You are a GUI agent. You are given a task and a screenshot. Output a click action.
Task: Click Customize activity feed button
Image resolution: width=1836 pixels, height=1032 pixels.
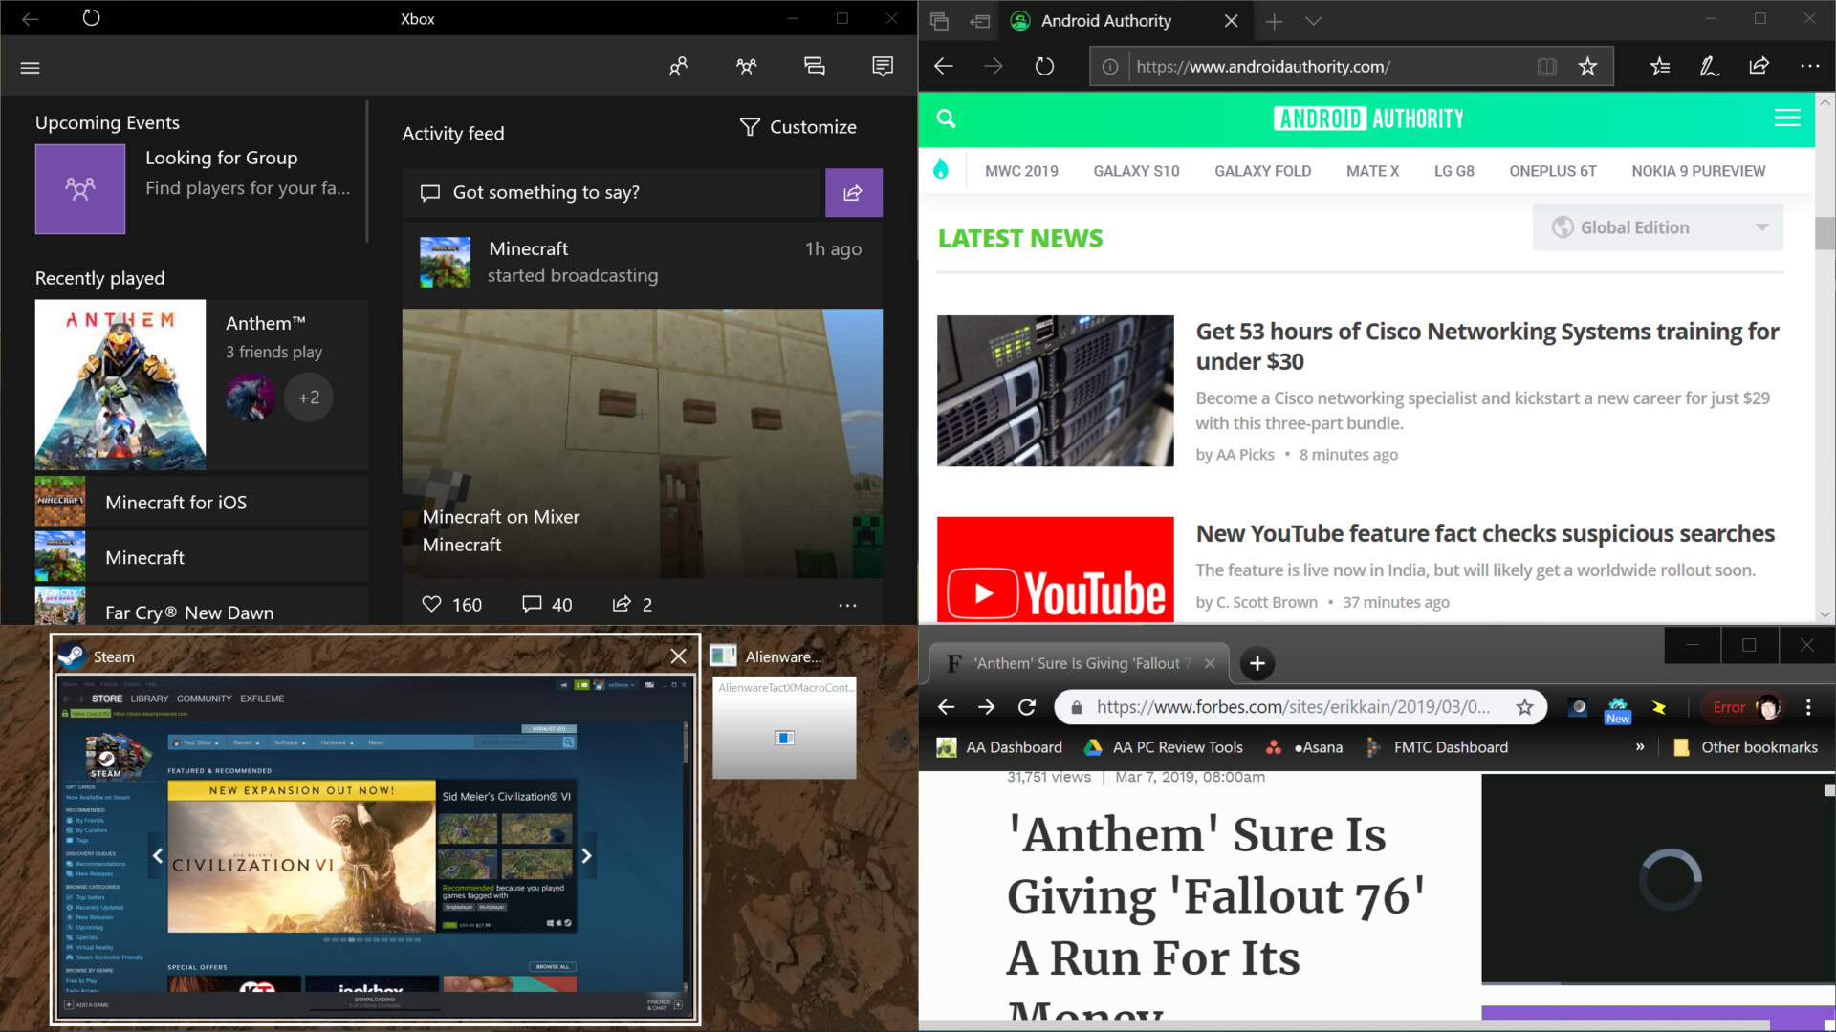(798, 127)
